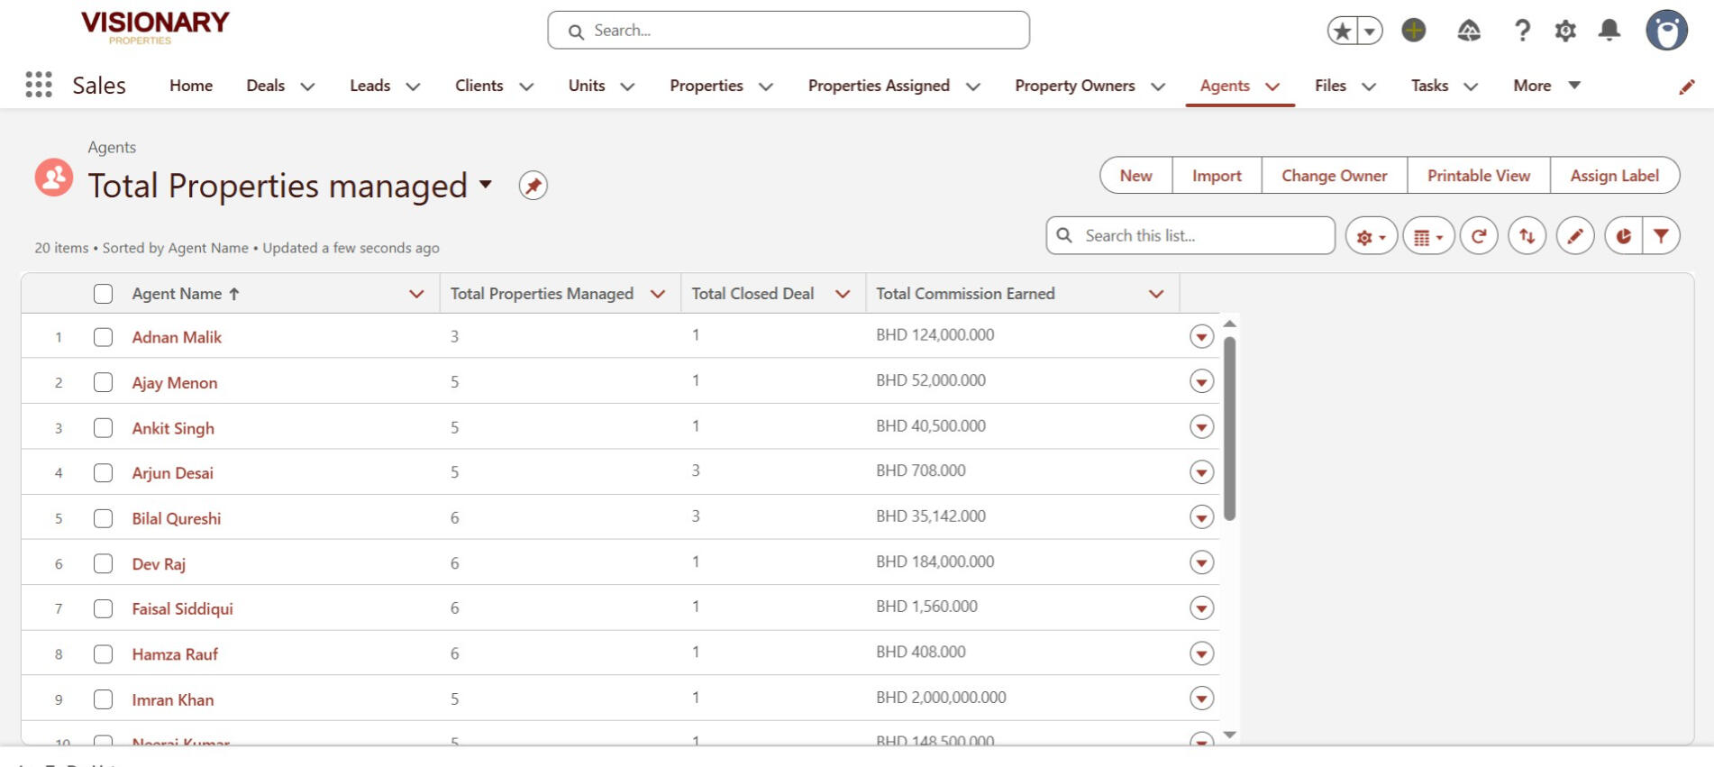Show the charts panel icon
This screenshot has width=1714, height=767.
coord(1623,236)
